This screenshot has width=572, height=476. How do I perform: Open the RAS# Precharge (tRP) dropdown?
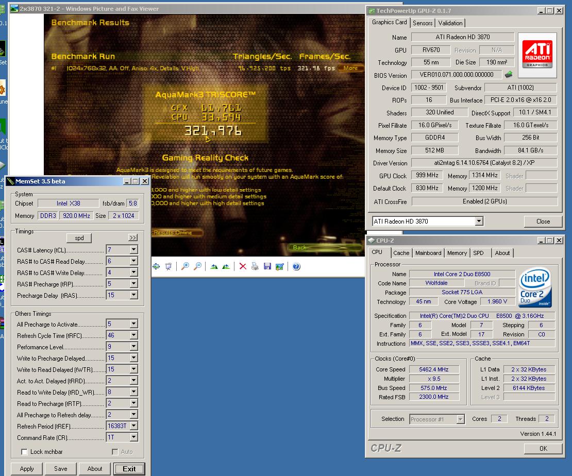[x=134, y=284]
